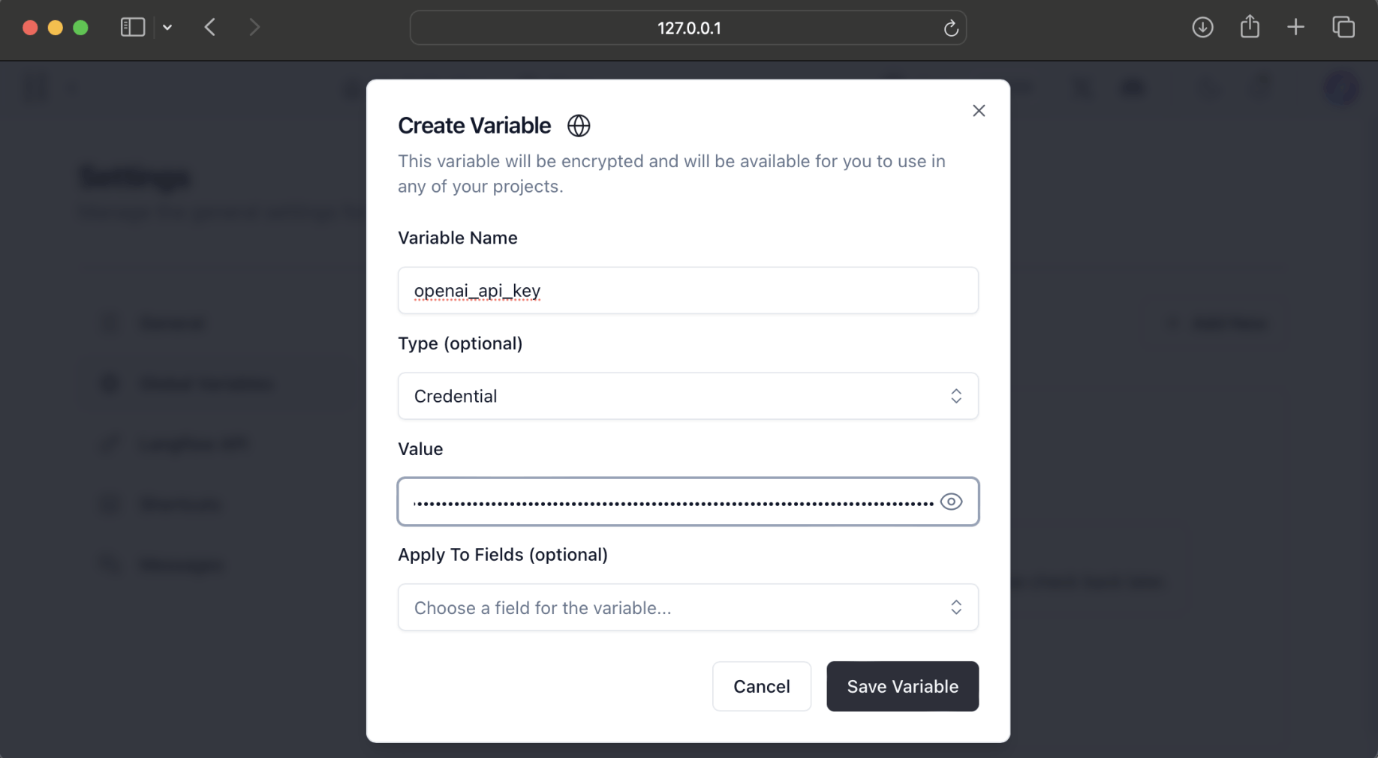The image size is (1378, 758).
Task: Expand the sidebar chevron dropdown
Action: coord(167,28)
